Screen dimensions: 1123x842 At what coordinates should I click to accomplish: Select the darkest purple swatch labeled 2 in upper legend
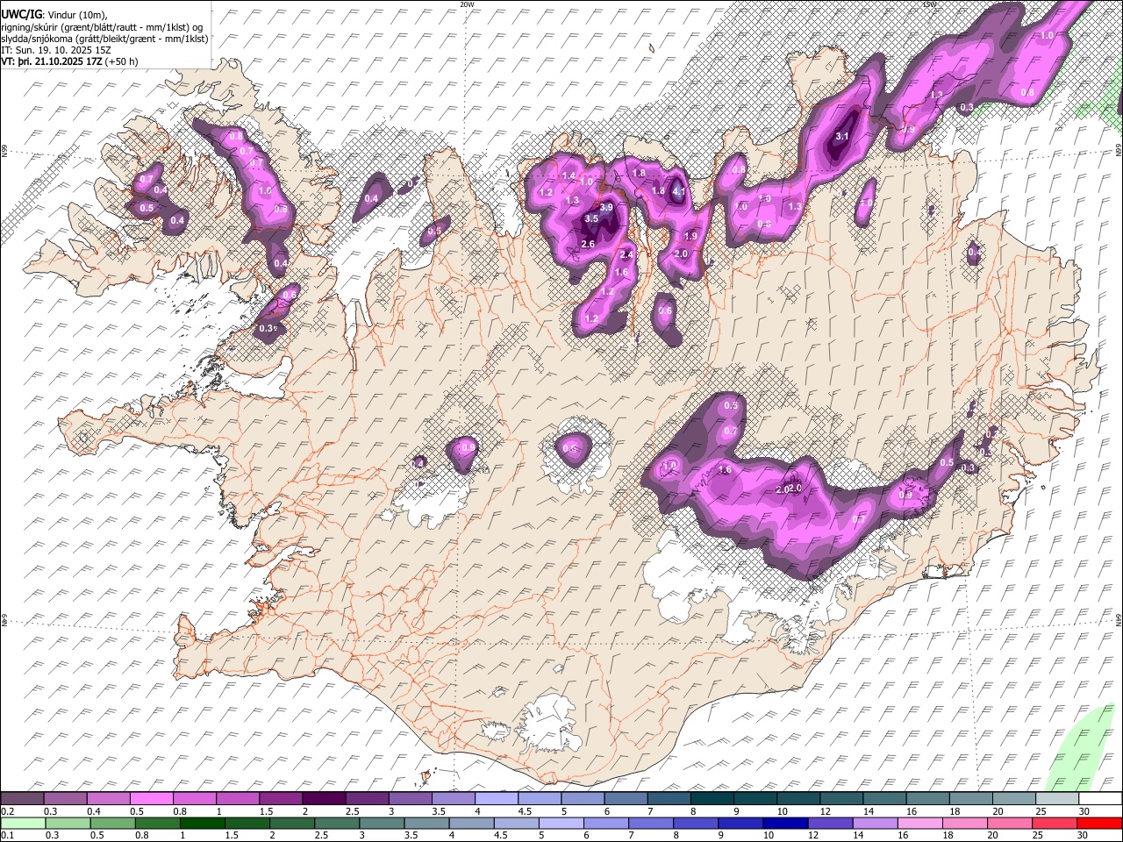[325, 798]
